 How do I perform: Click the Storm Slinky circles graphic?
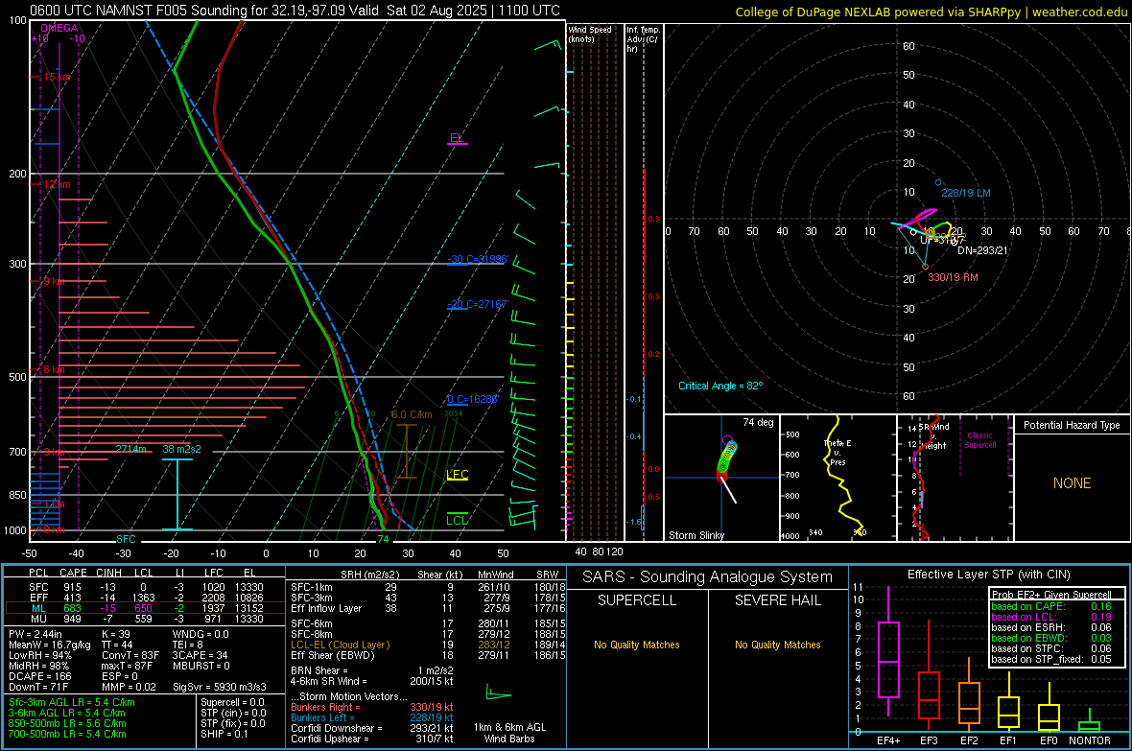point(726,458)
